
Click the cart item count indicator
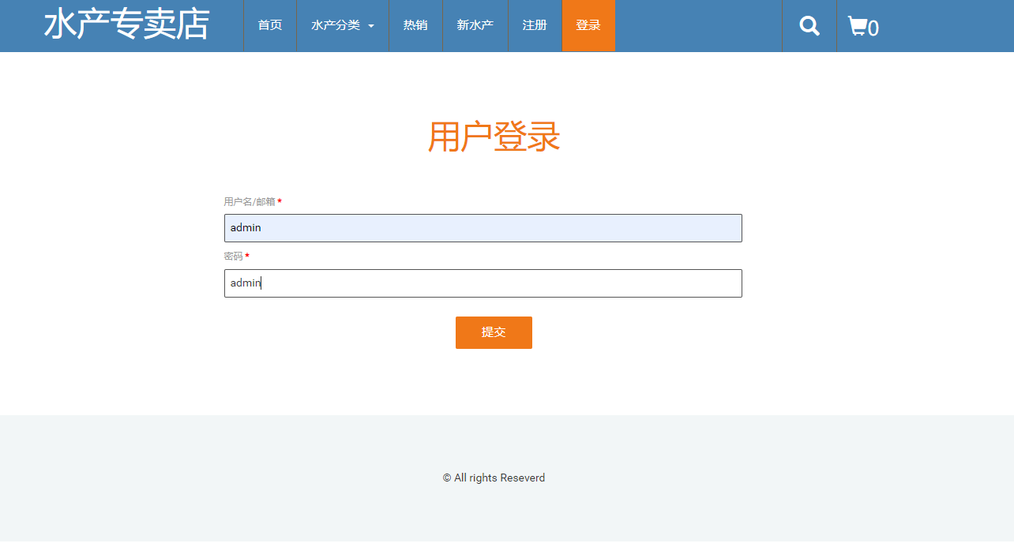pos(872,28)
